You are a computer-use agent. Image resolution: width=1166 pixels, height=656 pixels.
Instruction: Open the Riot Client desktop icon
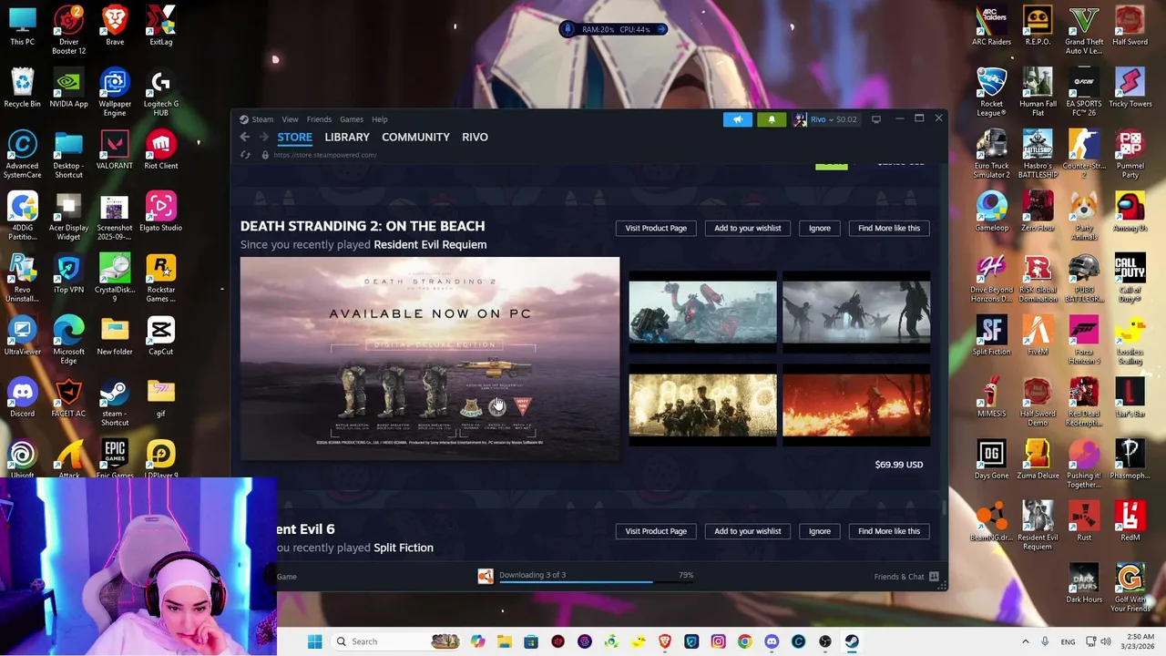pos(161,150)
